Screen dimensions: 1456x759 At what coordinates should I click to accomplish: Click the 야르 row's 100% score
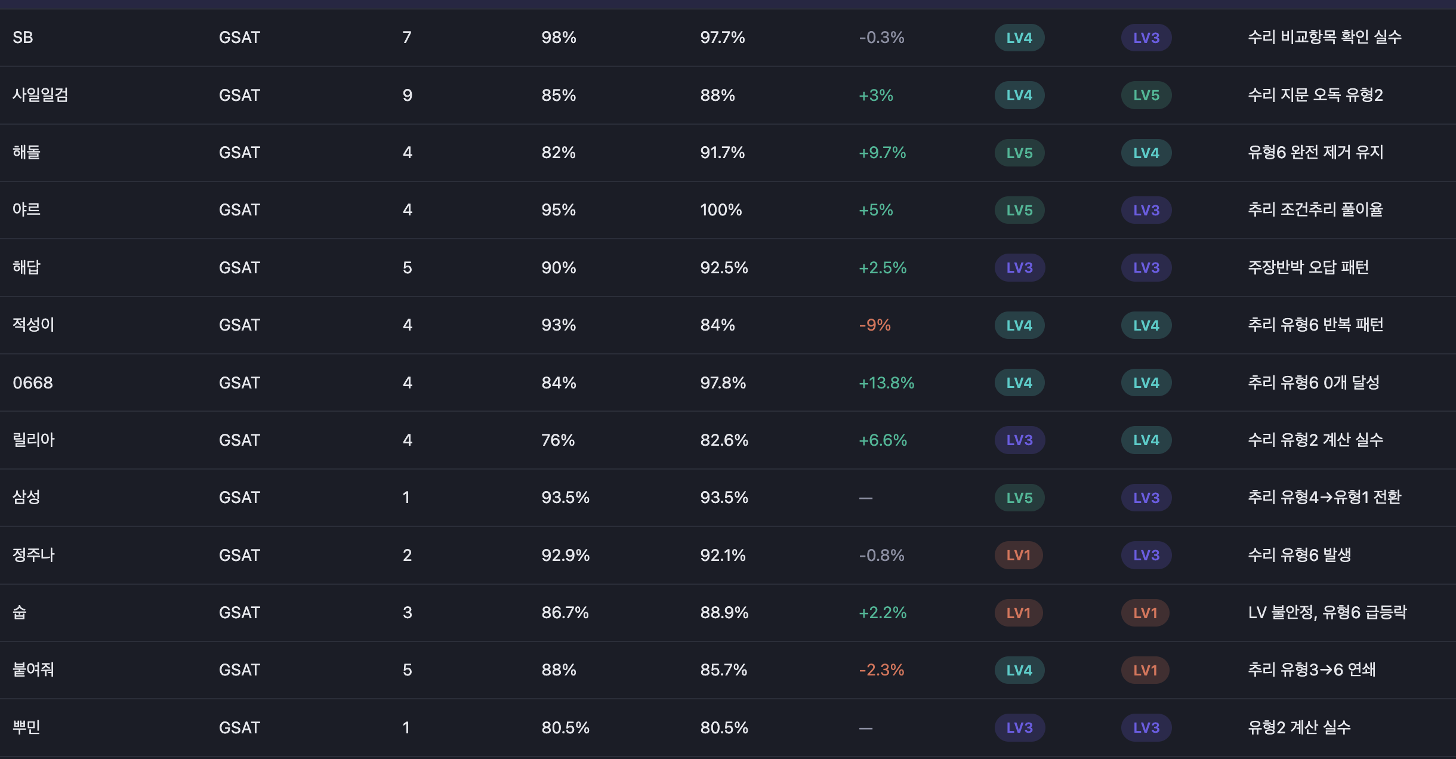point(721,210)
